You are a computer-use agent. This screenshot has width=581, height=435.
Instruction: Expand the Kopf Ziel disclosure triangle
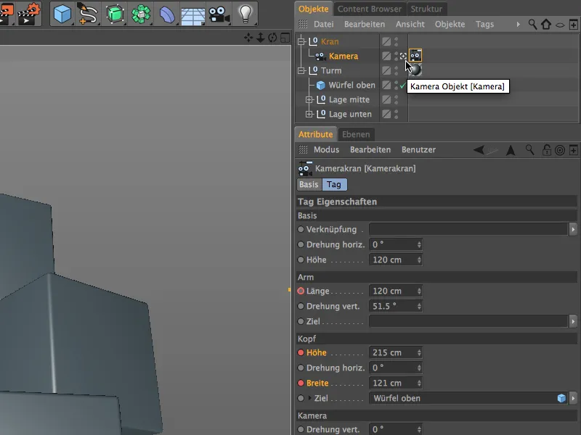click(x=310, y=398)
